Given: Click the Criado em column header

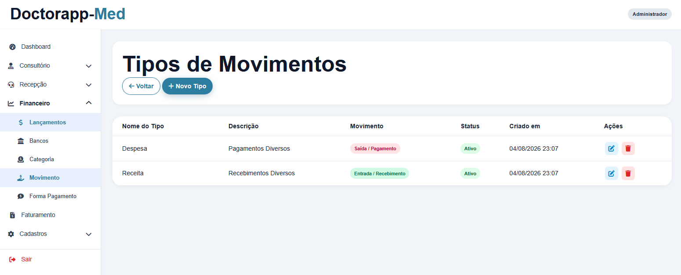Looking at the screenshot, I should [x=525, y=126].
